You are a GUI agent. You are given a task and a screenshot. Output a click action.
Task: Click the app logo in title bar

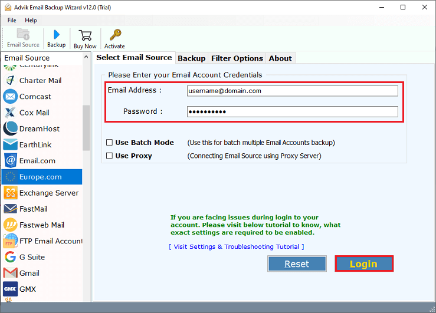pos(8,8)
